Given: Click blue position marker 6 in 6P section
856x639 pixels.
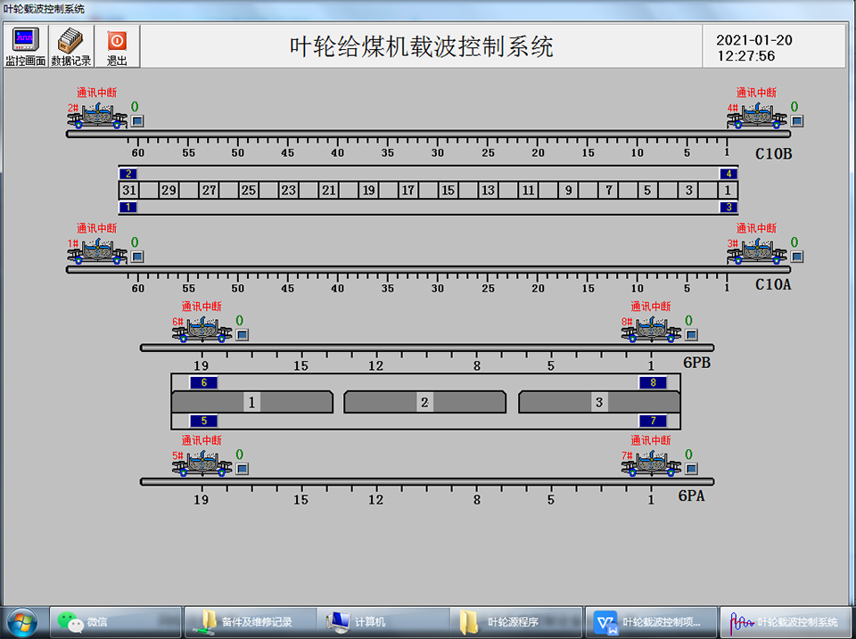Looking at the screenshot, I should point(203,382).
